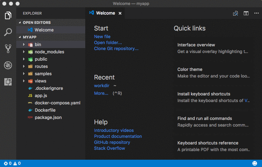
Task: Expand the routes folder arrow
Action: pyautogui.click(x=24, y=66)
